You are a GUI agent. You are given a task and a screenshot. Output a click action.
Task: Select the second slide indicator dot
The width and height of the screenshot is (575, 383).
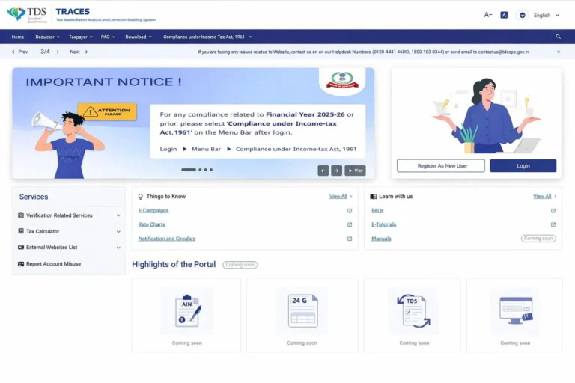(x=200, y=170)
